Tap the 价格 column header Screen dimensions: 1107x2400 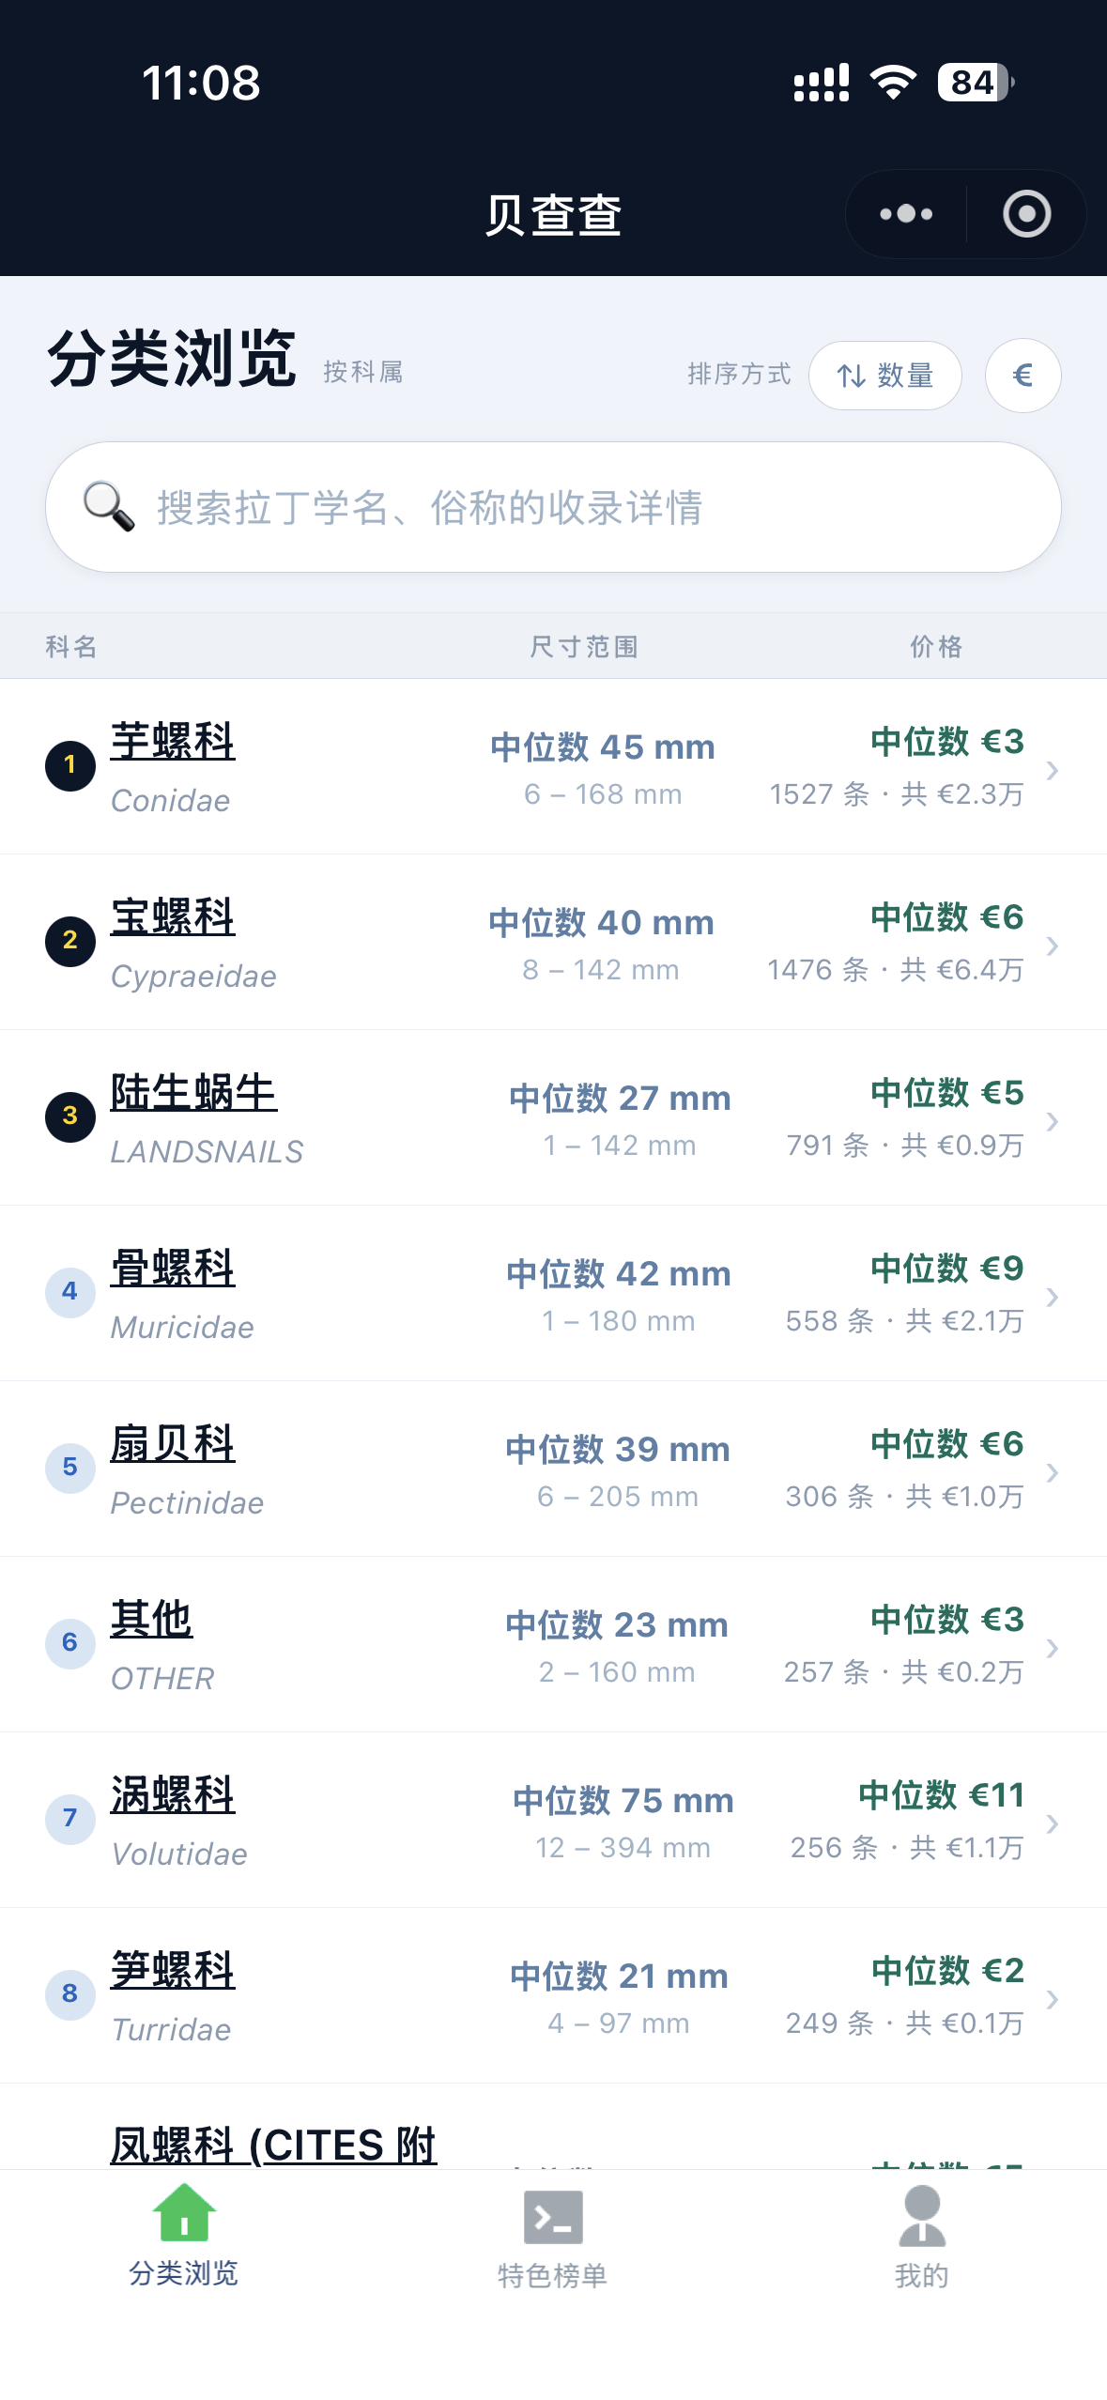pos(935,647)
